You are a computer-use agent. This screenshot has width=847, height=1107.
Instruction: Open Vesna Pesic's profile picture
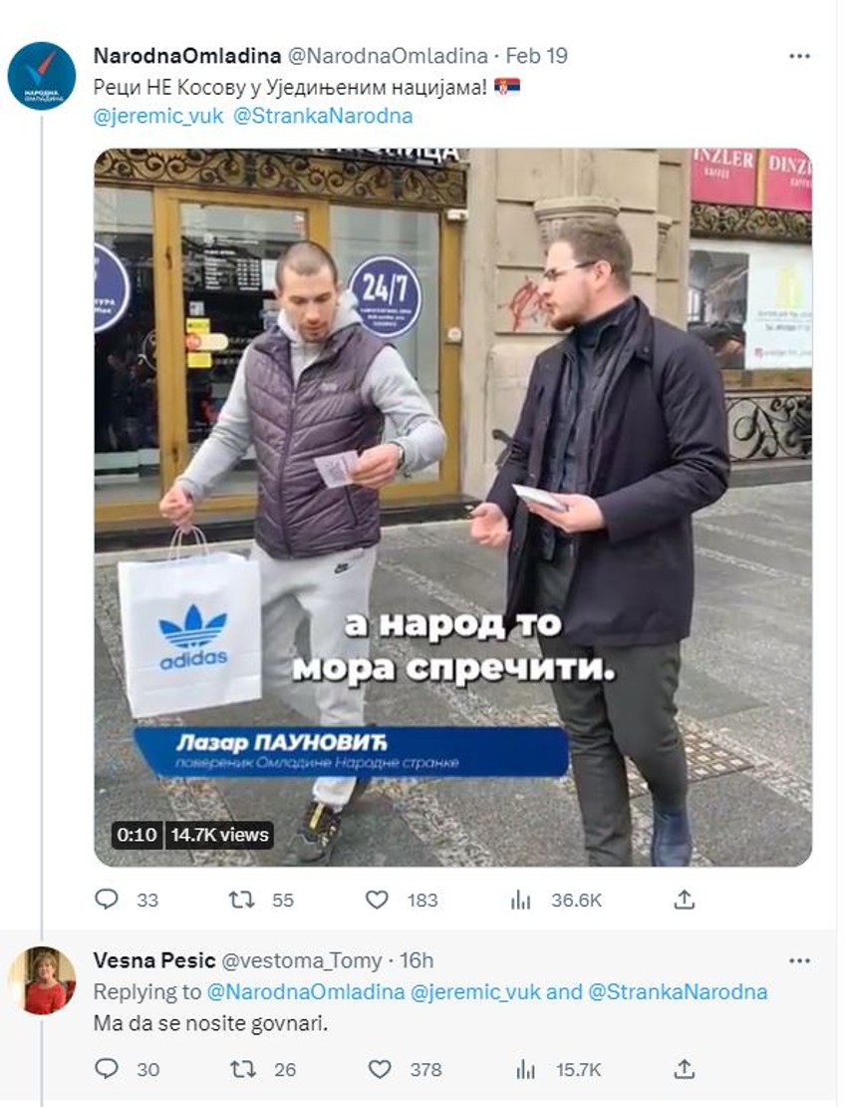point(42,980)
